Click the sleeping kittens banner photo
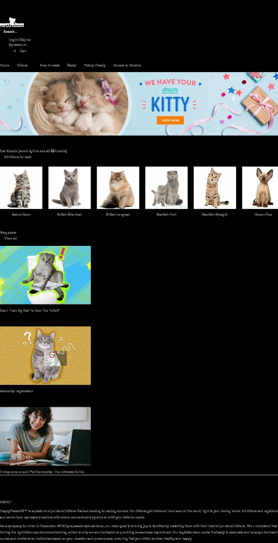 coord(78,104)
